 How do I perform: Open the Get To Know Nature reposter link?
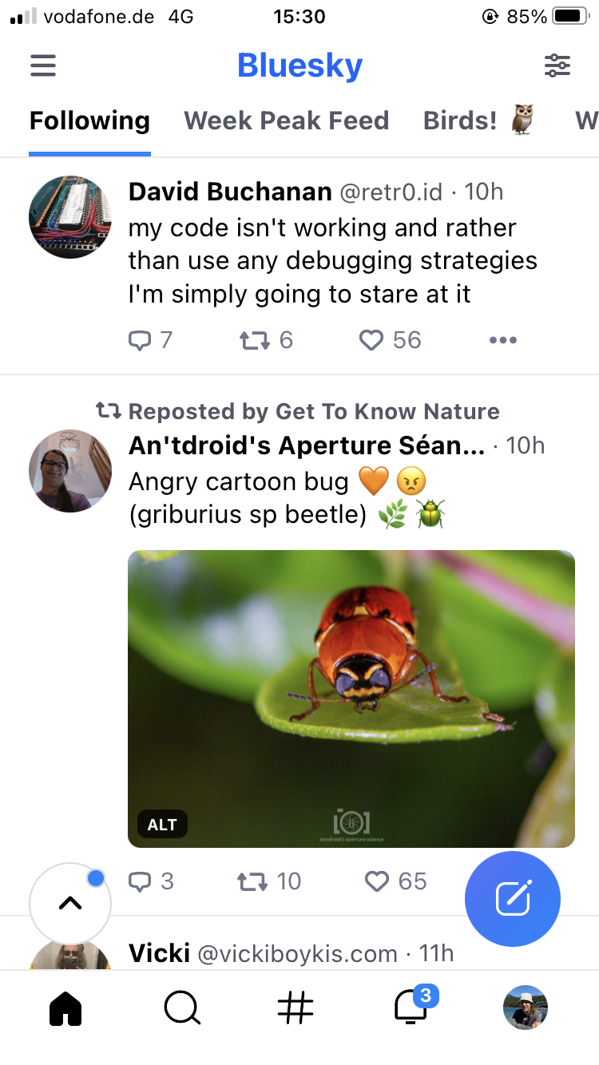pos(387,411)
